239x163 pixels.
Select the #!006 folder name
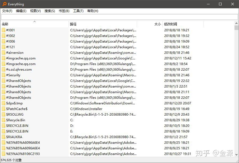click(10, 41)
